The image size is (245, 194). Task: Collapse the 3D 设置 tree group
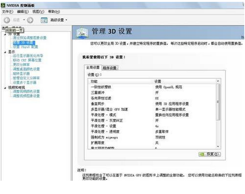click(x=5, y=34)
